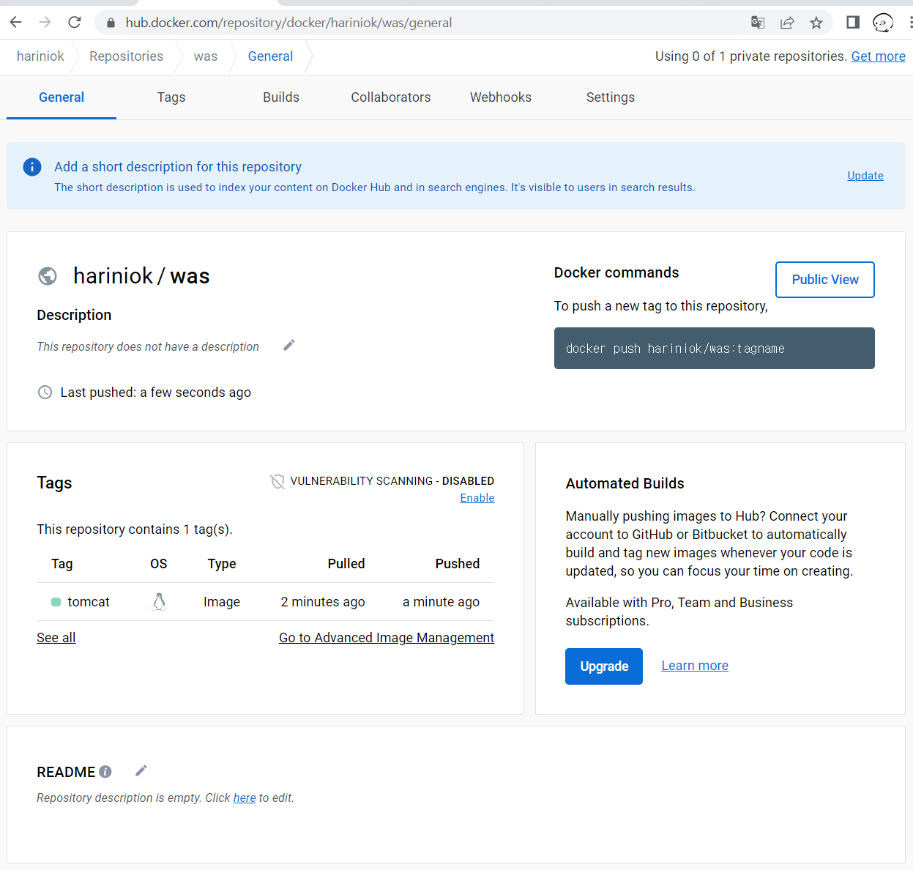The image size is (913, 870).
Task: Click the vulnerability scanning shield icon
Action: 277,481
